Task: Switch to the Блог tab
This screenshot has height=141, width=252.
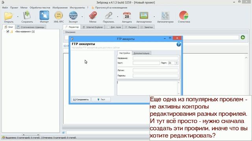Action: (9, 27)
